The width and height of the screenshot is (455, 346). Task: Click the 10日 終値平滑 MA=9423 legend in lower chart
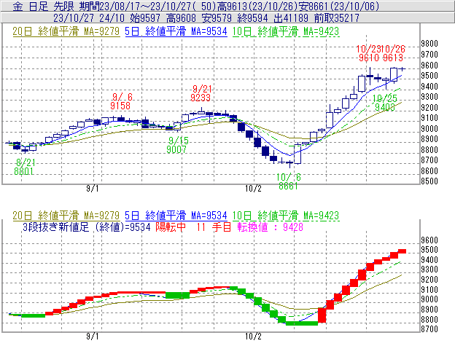point(286,216)
